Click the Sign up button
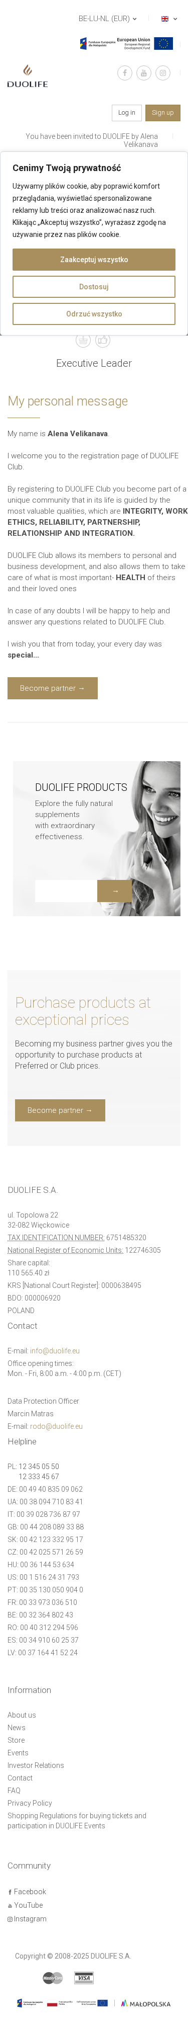 pyautogui.click(x=163, y=113)
